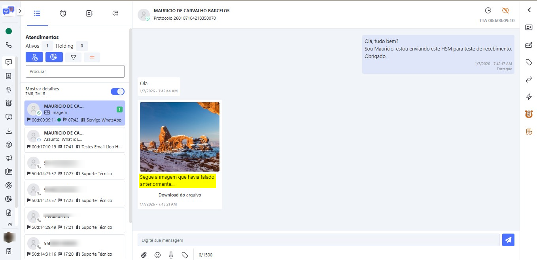Click the tag icon beside the microphone
The width and height of the screenshot is (537, 260).
[x=185, y=255]
